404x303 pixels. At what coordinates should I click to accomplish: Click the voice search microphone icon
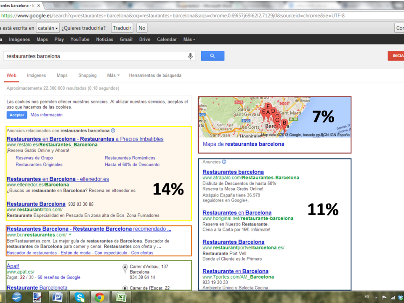[x=190, y=56]
